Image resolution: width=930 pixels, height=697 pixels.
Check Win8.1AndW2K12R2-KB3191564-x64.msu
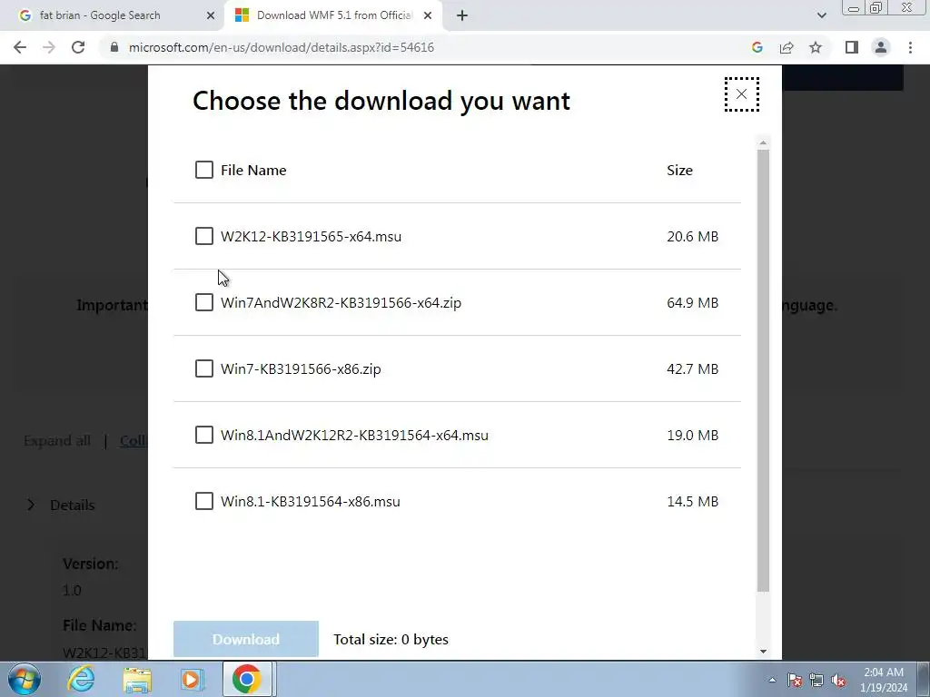coord(204,435)
